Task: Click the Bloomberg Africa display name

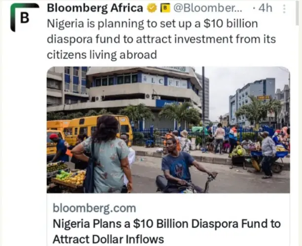Action: pyautogui.click(x=95, y=8)
